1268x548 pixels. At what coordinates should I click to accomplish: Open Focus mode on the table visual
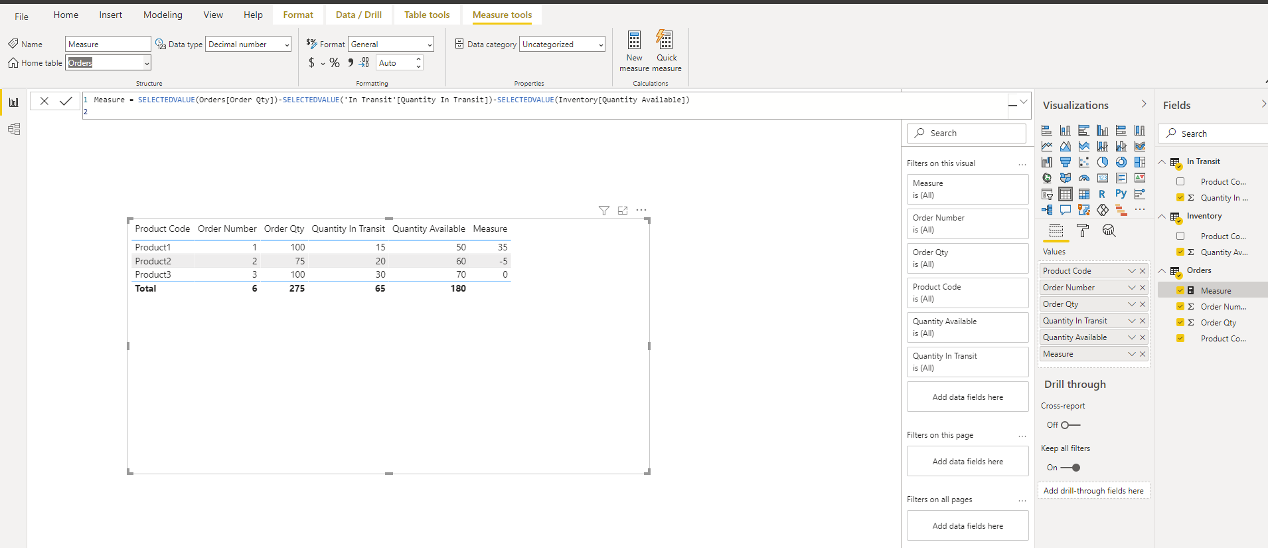click(623, 211)
